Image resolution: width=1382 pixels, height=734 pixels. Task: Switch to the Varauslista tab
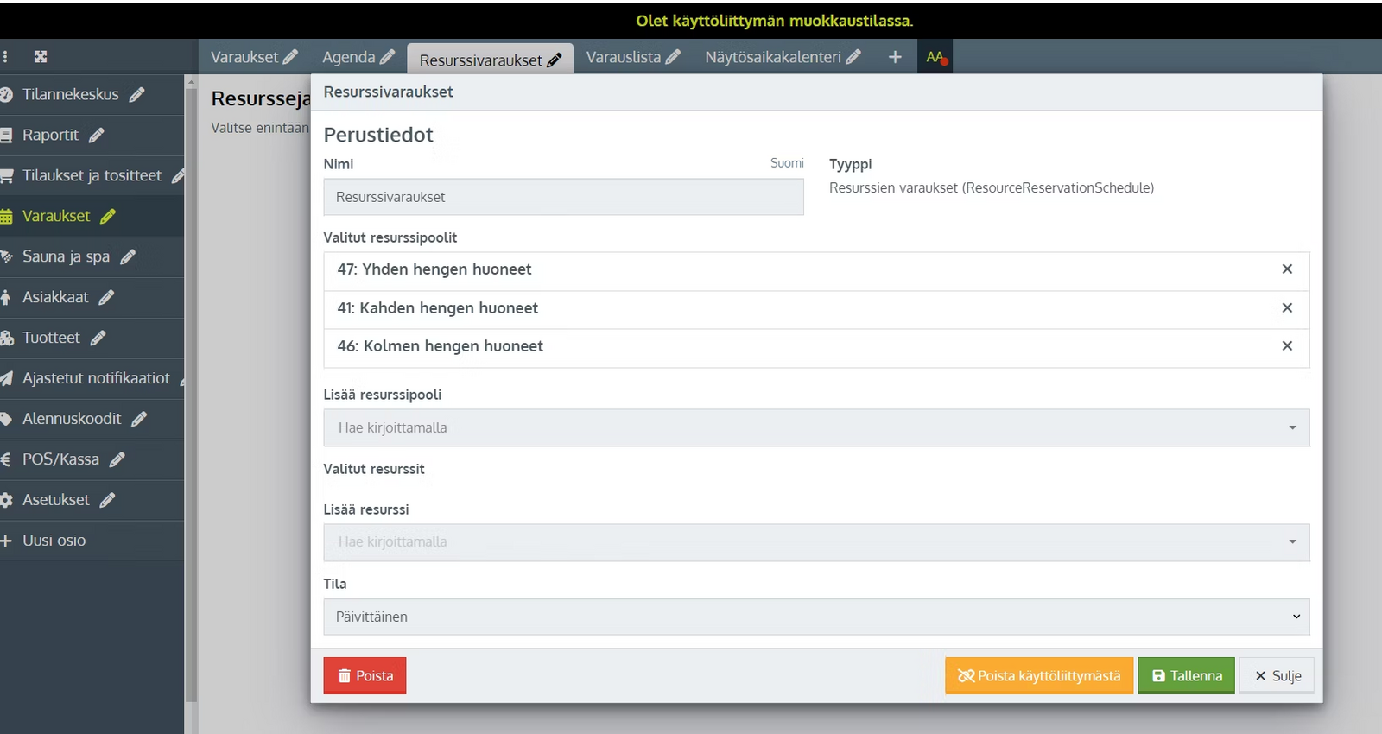pos(623,57)
